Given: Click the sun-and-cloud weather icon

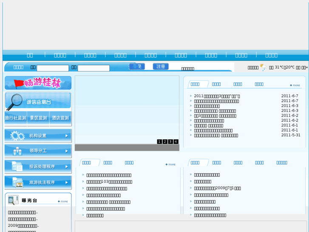Looking at the screenshot, I should tap(264, 67).
